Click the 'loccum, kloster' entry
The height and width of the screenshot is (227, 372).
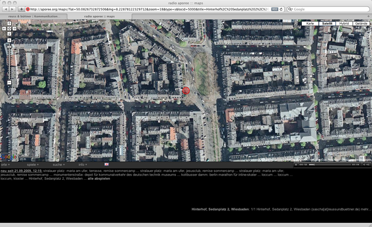12,179
